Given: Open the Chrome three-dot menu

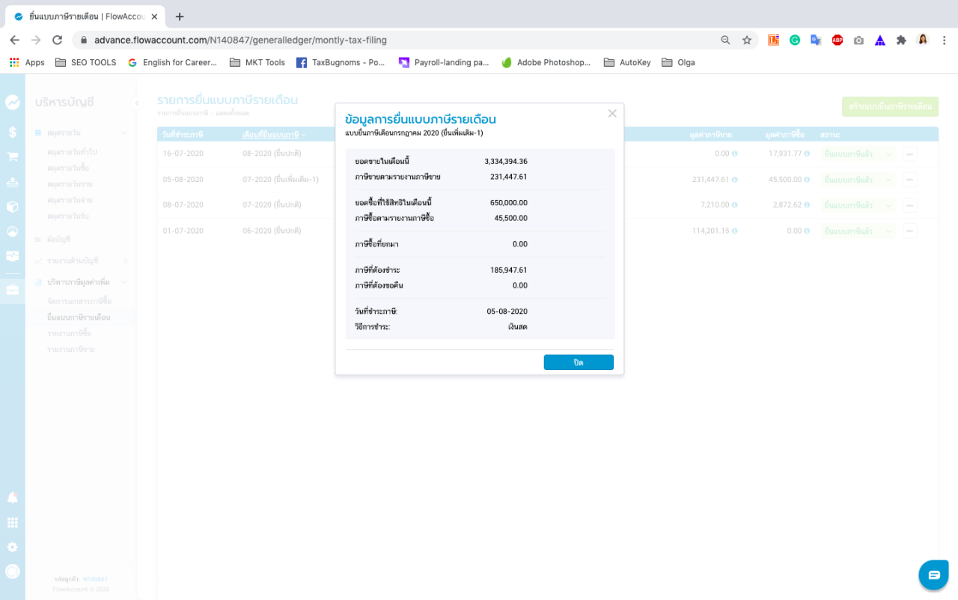Looking at the screenshot, I should 945,40.
